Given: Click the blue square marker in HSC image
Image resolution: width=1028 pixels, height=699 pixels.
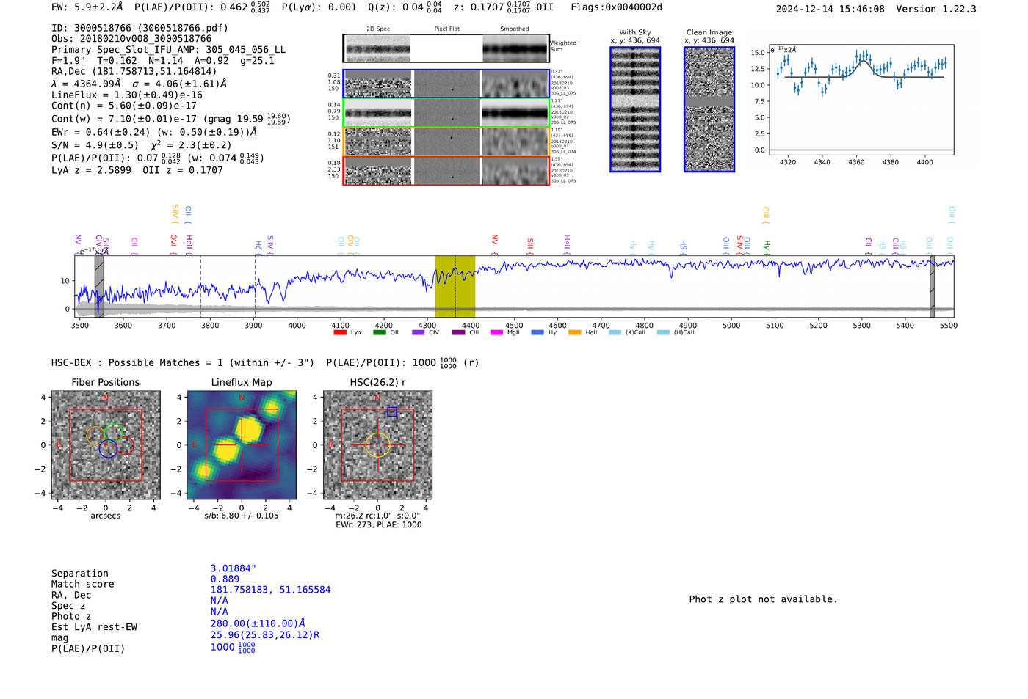Looking at the screenshot, I should (x=392, y=412).
